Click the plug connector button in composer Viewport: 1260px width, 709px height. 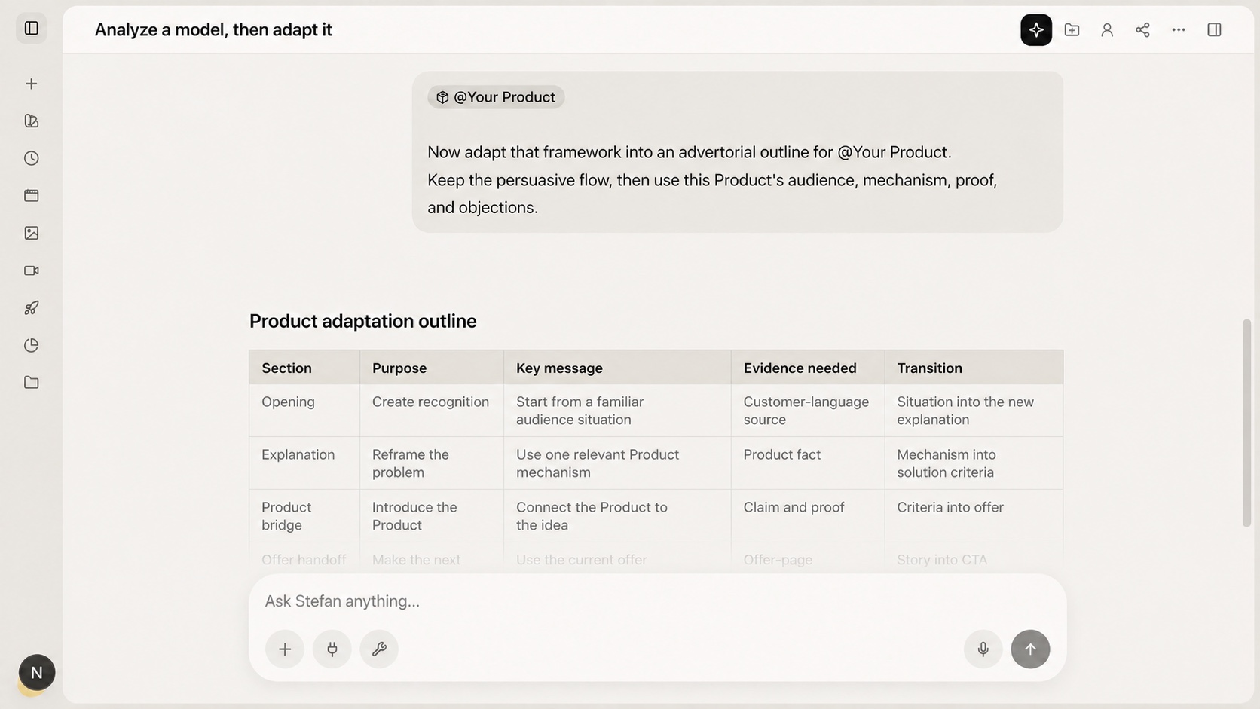(x=332, y=649)
